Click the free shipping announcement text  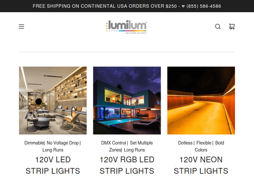point(105,6)
